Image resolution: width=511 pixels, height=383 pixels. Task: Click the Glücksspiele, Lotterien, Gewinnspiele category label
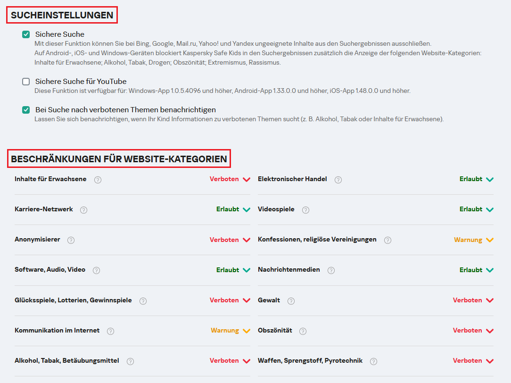pos(73,300)
